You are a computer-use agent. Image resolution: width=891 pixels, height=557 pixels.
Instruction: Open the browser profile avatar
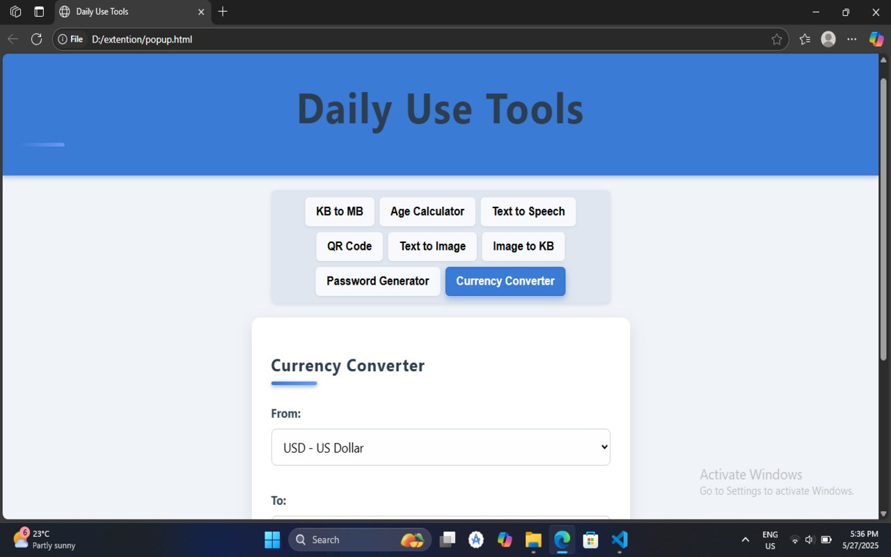828,39
